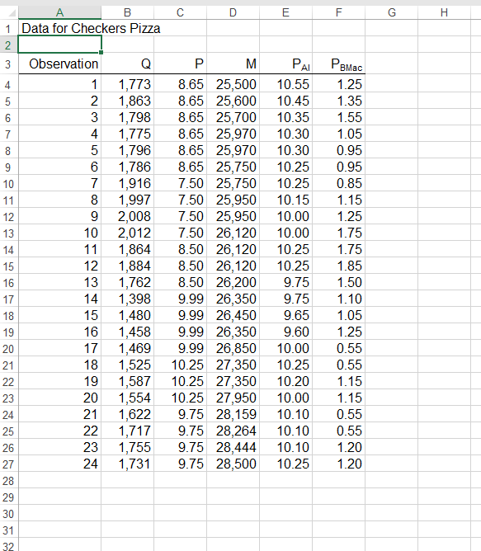Select the cell containing 28,159
The image size is (481, 551).
[x=233, y=414]
